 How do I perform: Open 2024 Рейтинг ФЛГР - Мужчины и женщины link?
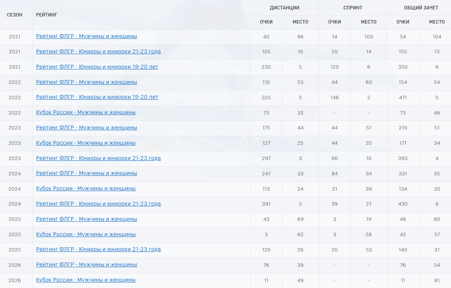pyautogui.click(x=87, y=173)
